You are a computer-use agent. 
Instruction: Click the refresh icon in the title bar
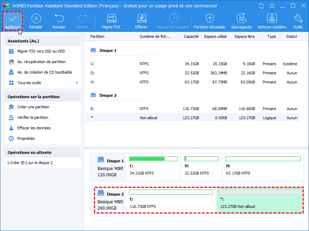261,6
